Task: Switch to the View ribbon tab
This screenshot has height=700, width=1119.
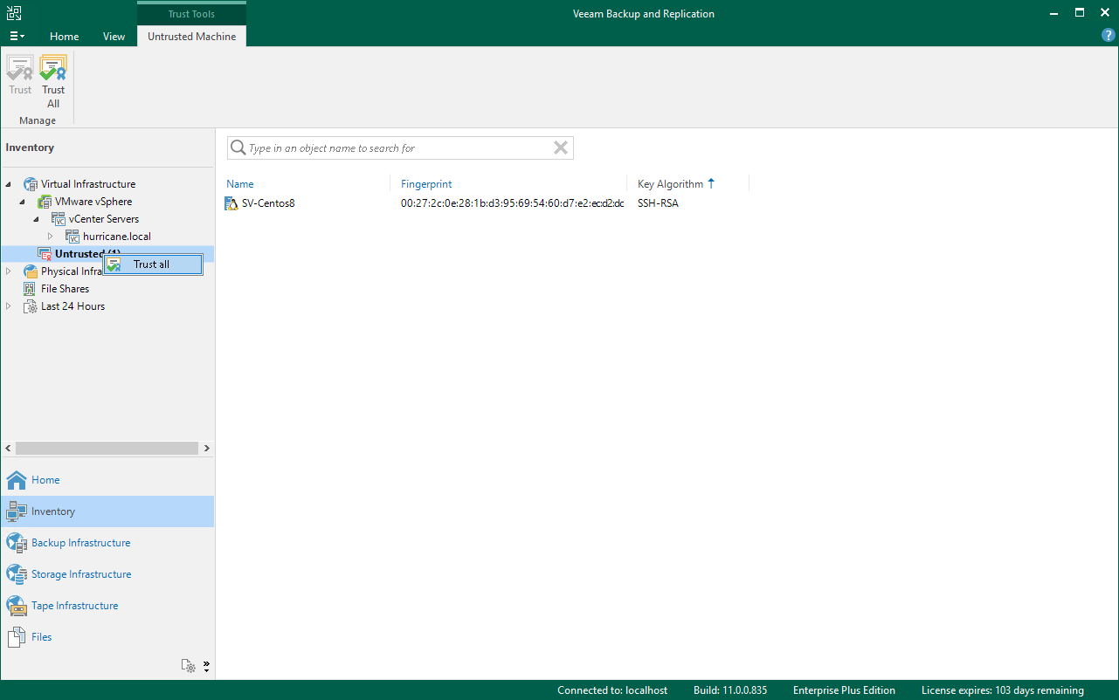Action: pyautogui.click(x=114, y=37)
